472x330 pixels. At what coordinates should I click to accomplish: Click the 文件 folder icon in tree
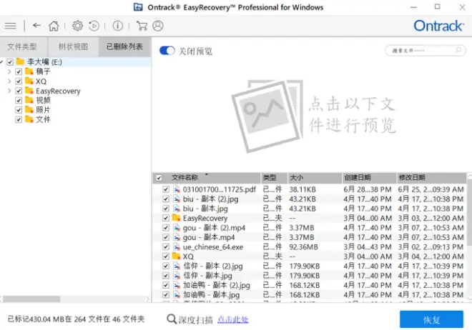(29, 119)
